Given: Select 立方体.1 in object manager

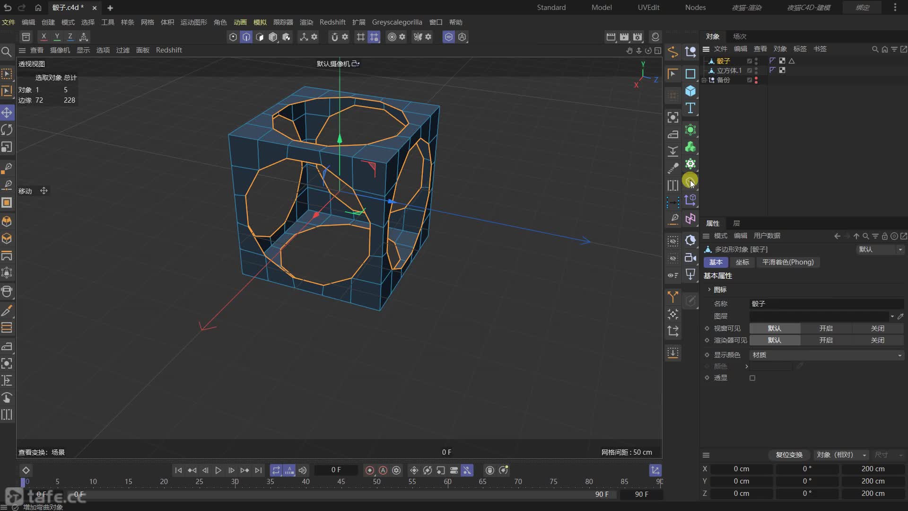Looking at the screenshot, I should pyautogui.click(x=729, y=70).
